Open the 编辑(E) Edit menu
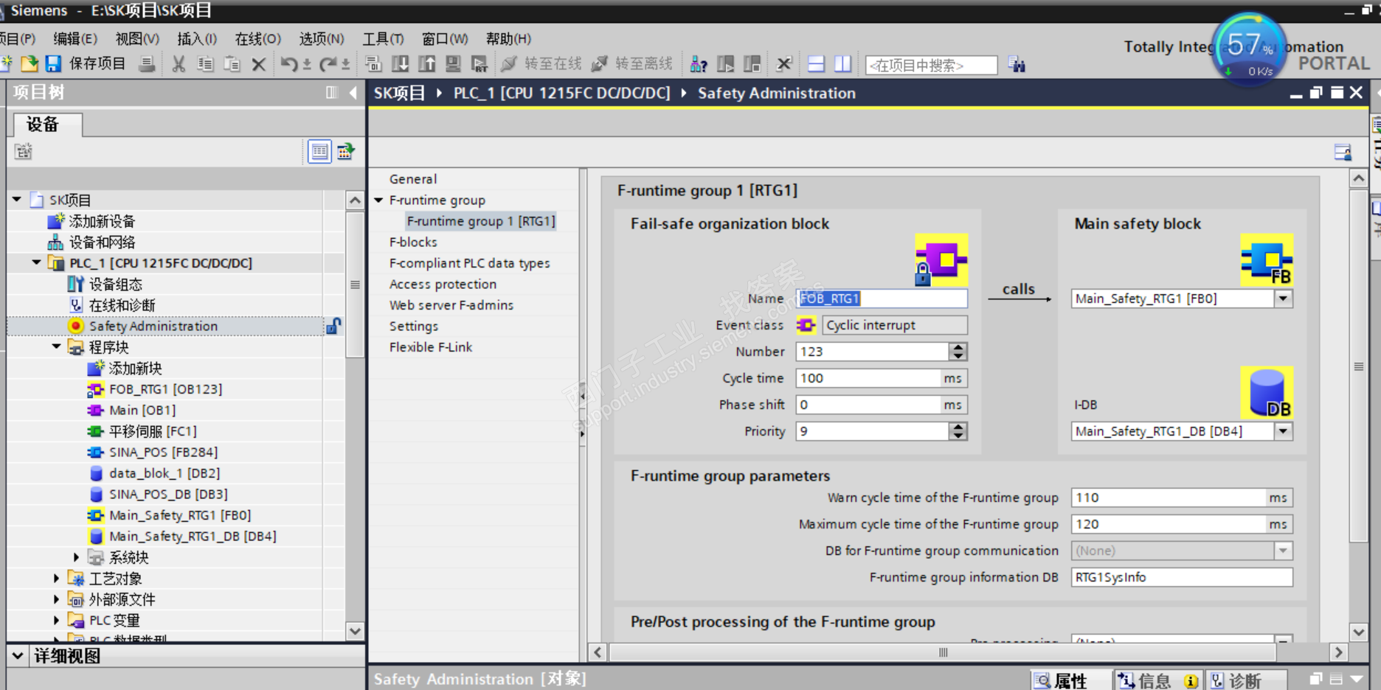Screen dimensions: 1381x690 click(75, 39)
